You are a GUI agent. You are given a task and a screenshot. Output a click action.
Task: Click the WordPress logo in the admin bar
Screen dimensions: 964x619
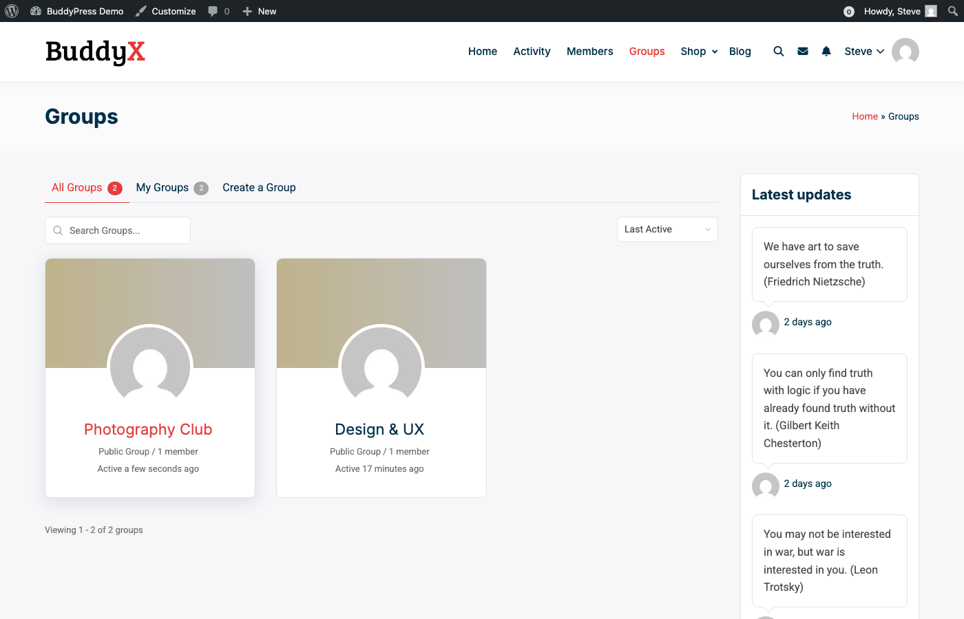pos(11,10)
